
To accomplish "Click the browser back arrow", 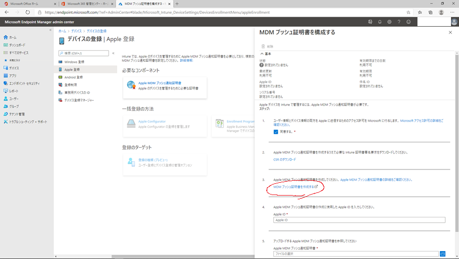I will click(7, 12).
